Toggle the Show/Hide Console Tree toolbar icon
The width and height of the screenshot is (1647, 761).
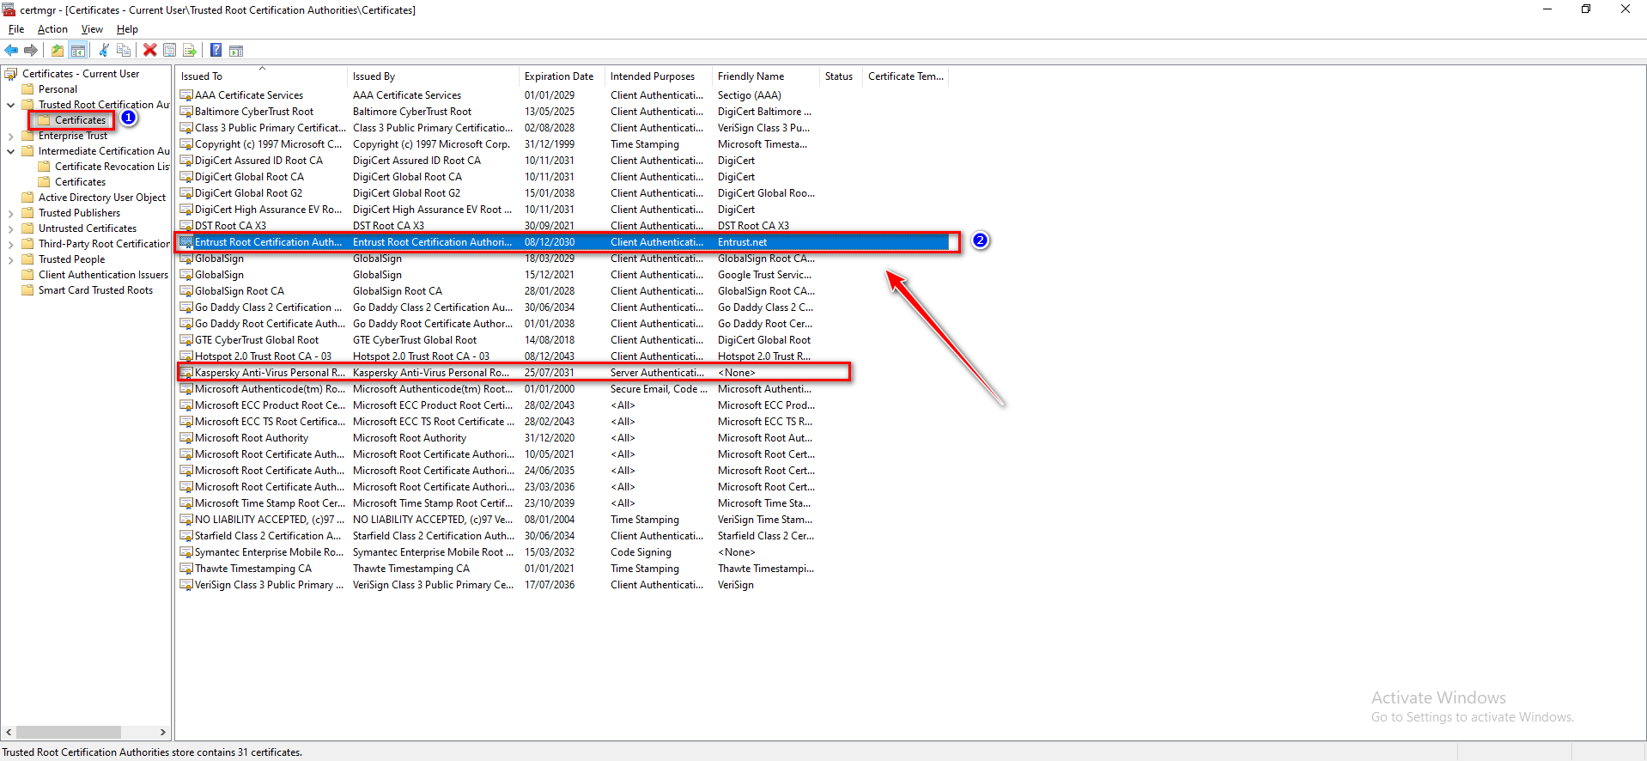tap(78, 50)
